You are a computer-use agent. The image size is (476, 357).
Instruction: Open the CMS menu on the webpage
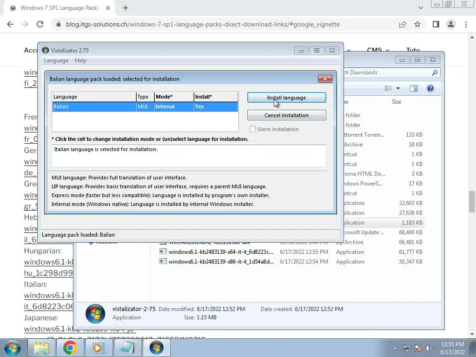click(x=378, y=50)
